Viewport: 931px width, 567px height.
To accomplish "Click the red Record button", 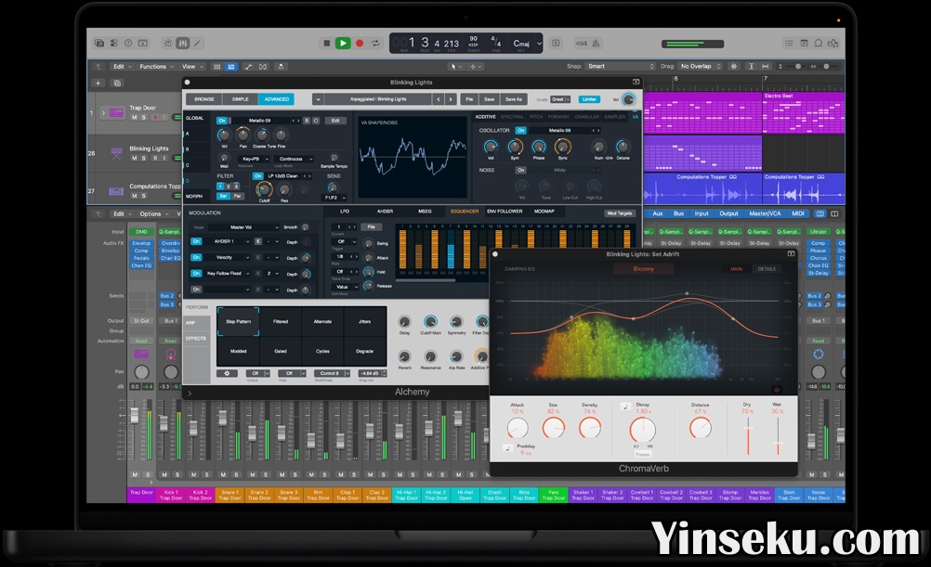I will point(360,43).
